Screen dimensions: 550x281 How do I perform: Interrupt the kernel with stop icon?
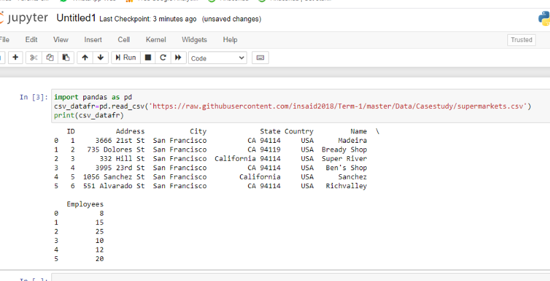(x=148, y=57)
